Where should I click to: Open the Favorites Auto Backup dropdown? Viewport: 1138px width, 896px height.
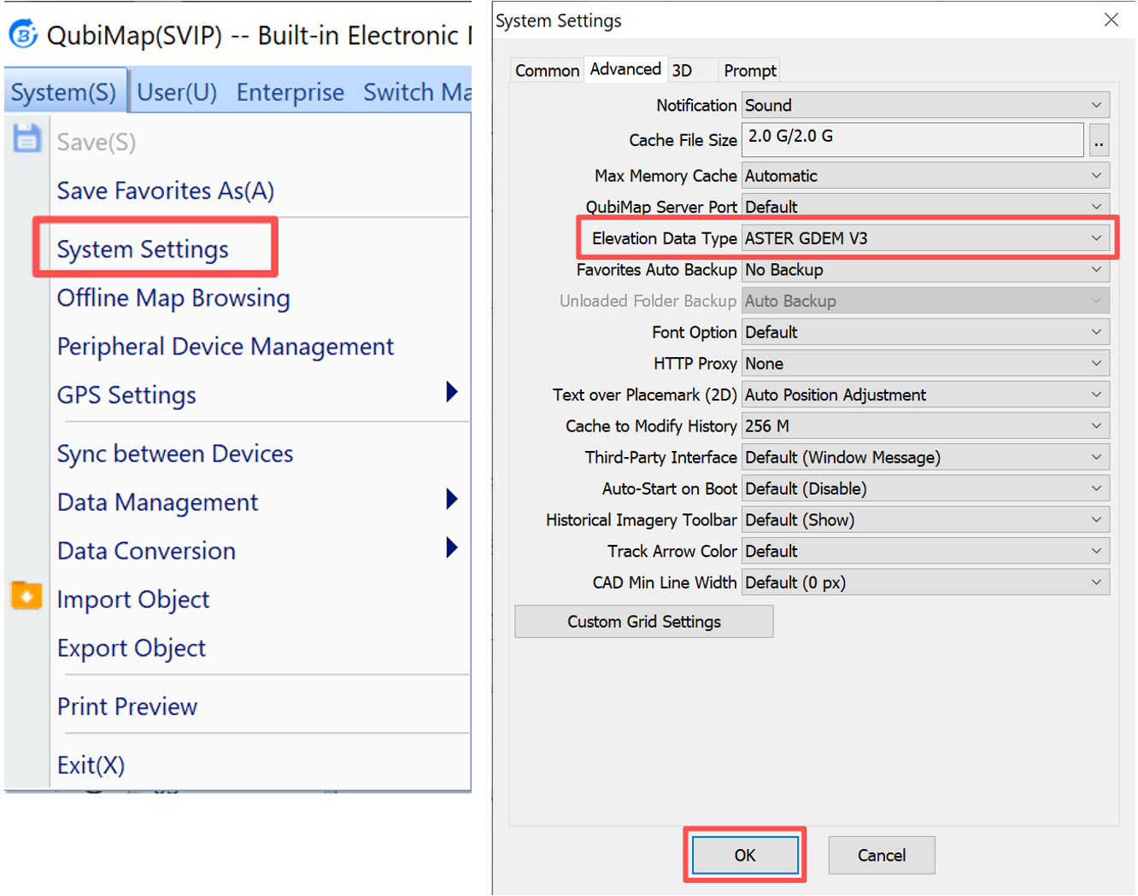click(x=925, y=270)
